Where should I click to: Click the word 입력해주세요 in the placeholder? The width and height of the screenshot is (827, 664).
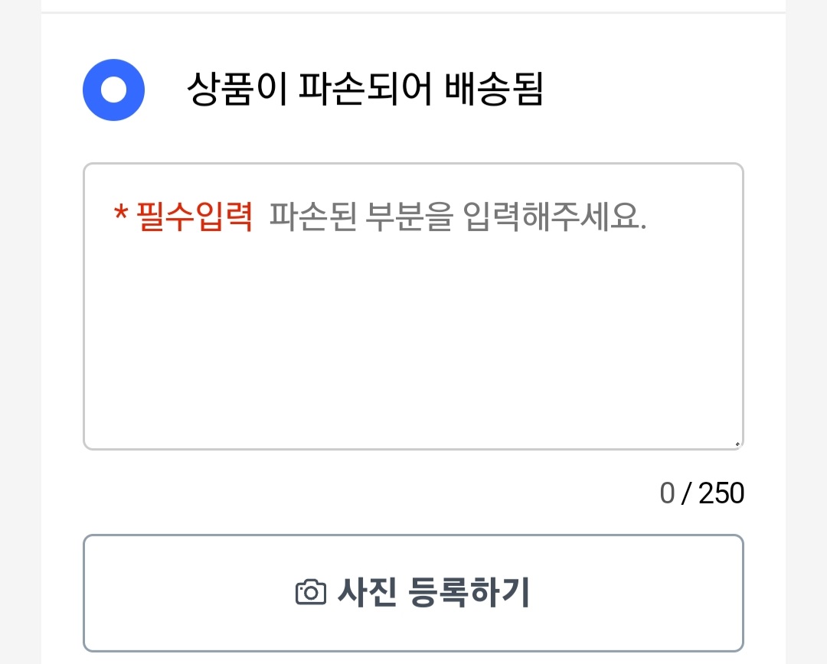555,218
